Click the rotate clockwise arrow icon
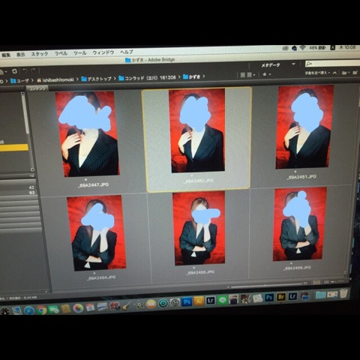This screenshot has width=360, height=360. [34, 70]
